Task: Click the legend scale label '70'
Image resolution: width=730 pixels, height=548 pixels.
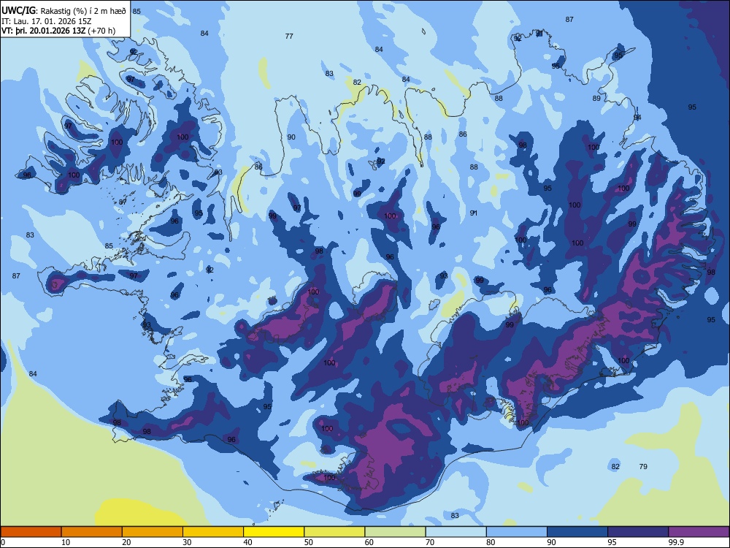Action: tap(430, 542)
